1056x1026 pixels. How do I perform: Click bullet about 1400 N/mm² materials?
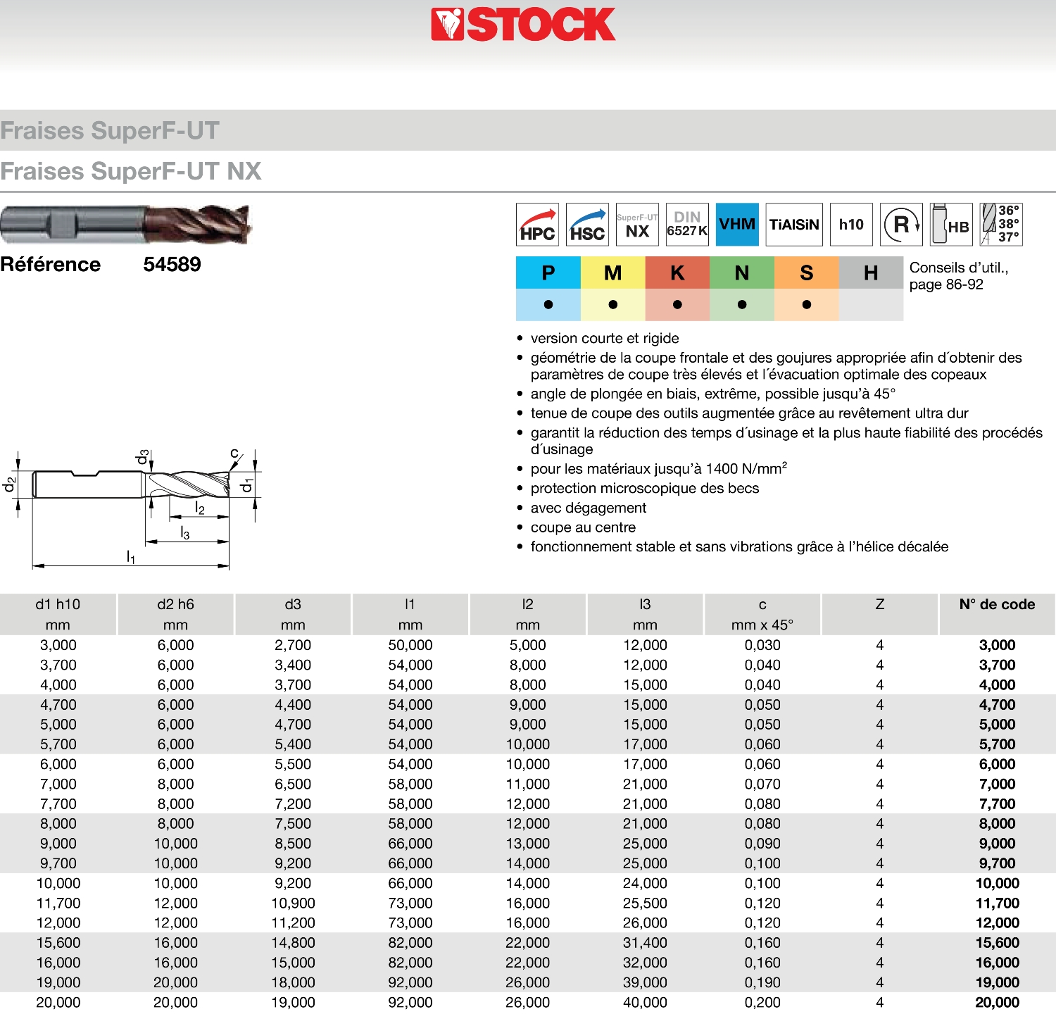[659, 468]
